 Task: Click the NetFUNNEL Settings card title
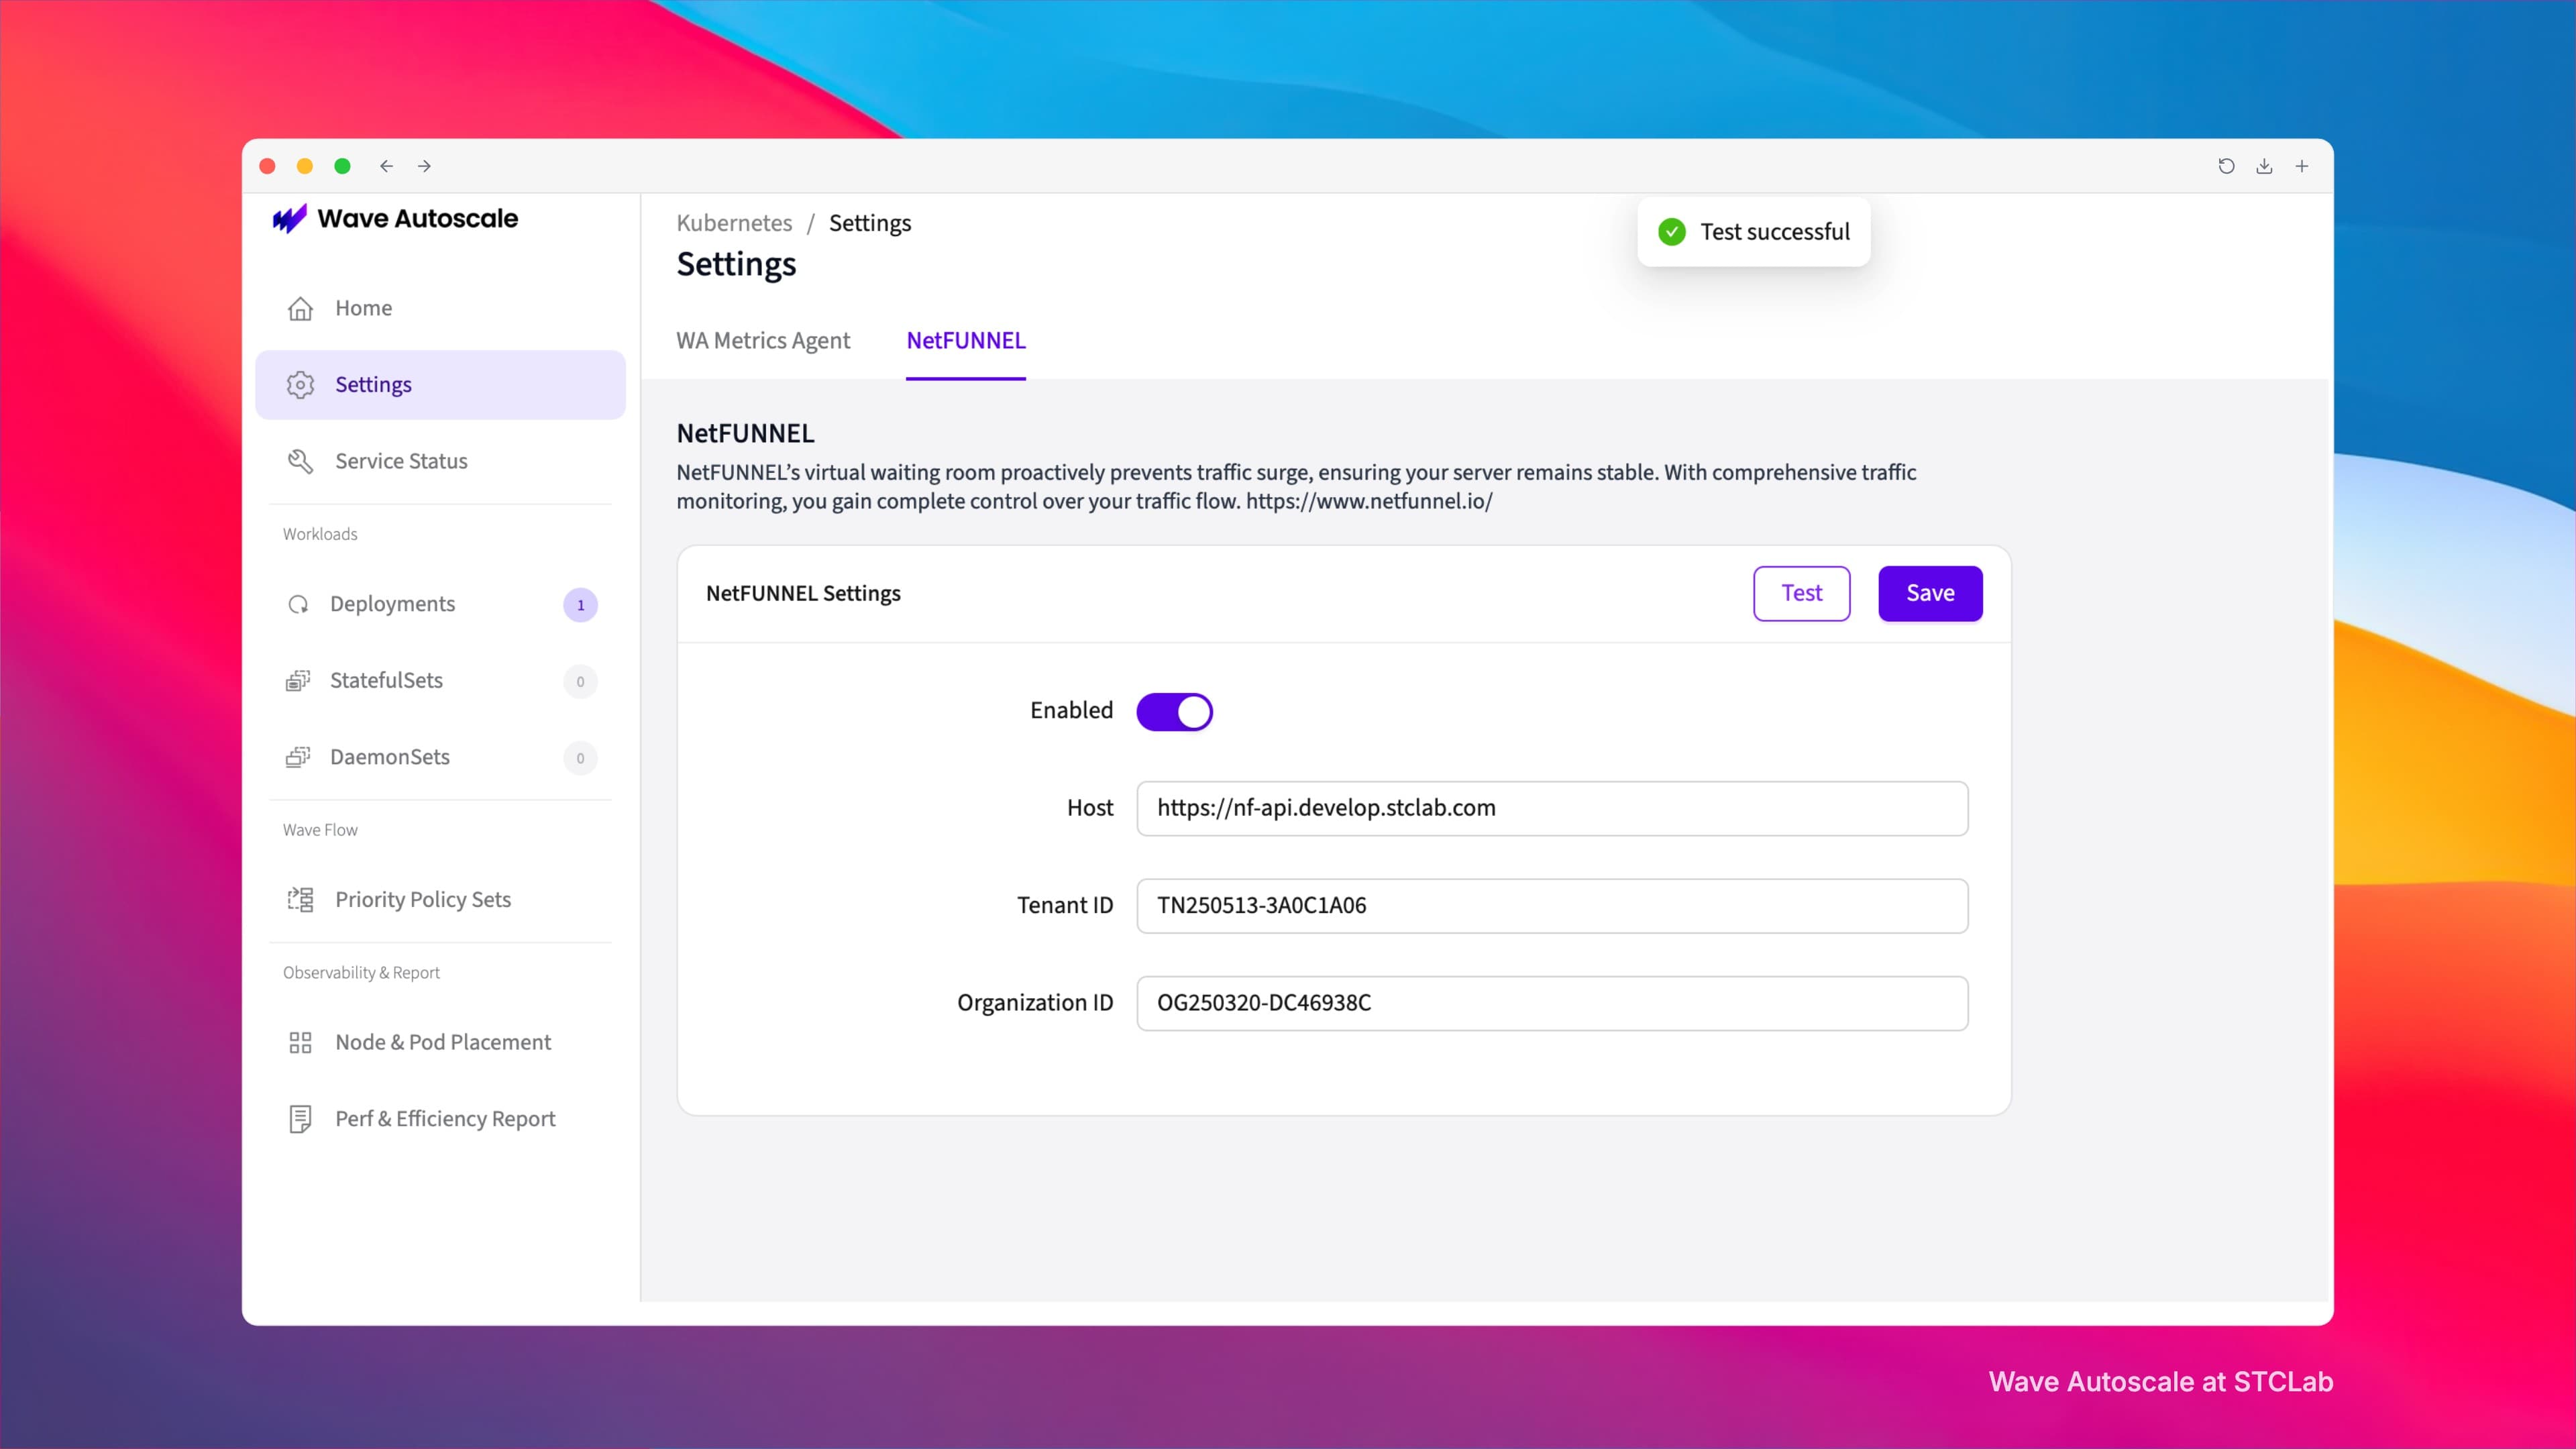pos(803,593)
